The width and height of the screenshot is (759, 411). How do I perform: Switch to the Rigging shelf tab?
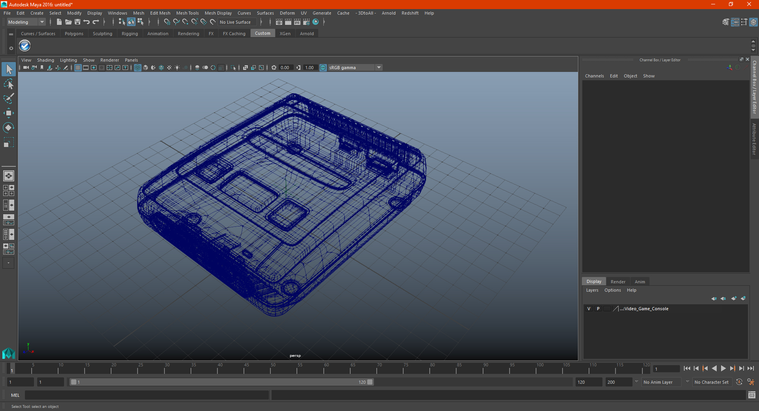click(130, 34)
